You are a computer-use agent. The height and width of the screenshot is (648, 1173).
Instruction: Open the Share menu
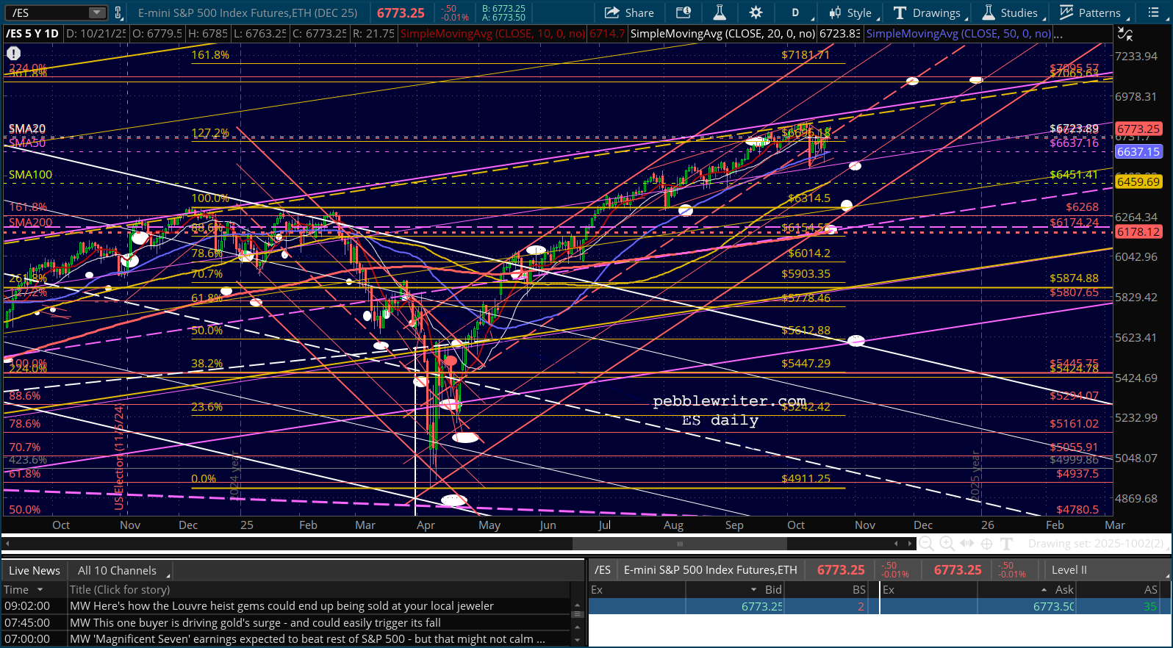click(x=629, y=12)
